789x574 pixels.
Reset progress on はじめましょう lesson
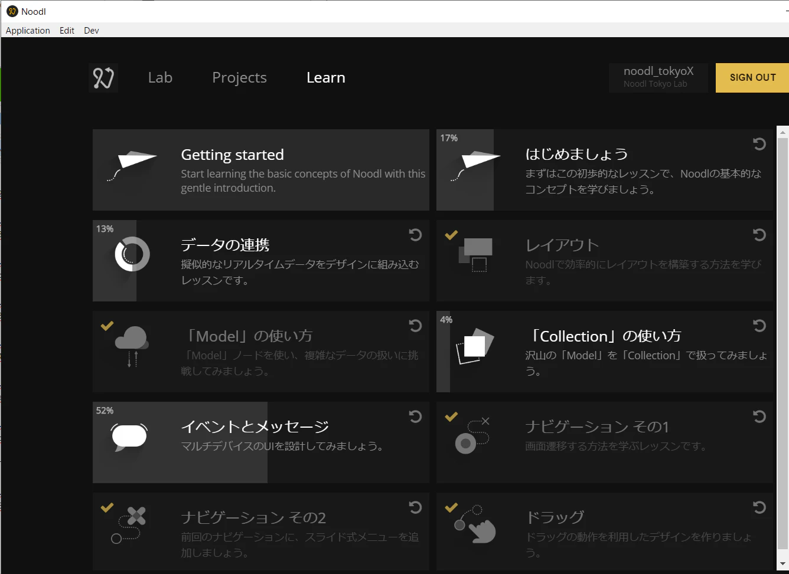759,144
